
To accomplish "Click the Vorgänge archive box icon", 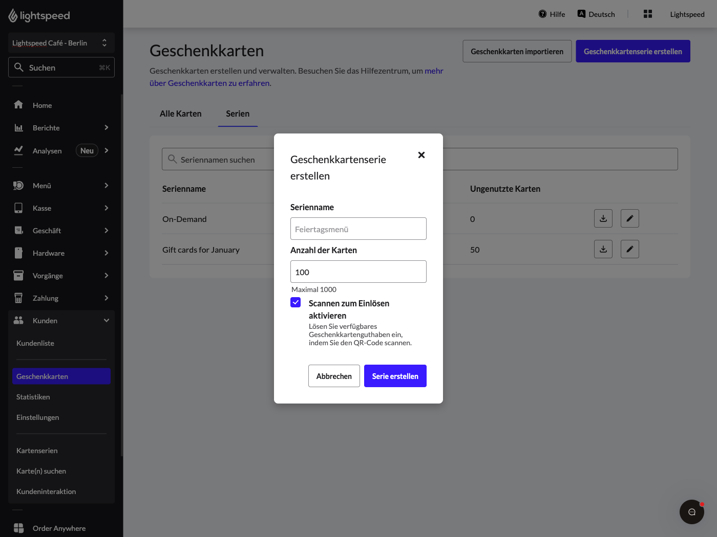I will pyautogui.click(x=18, y=275).
